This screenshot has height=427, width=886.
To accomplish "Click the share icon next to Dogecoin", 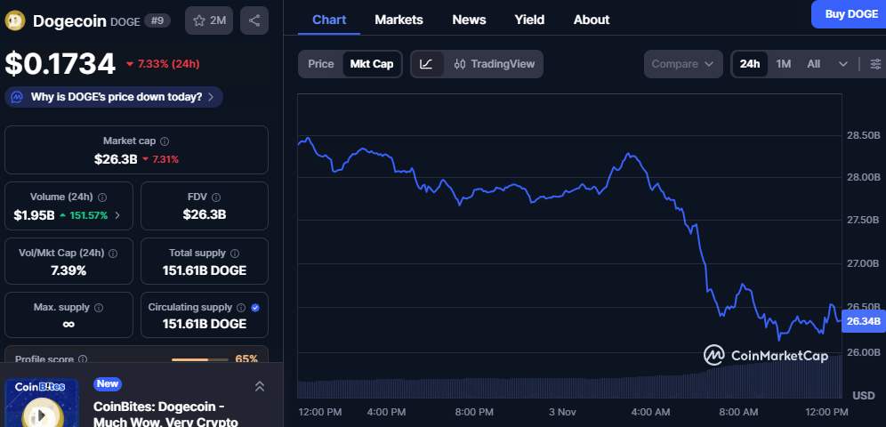I will (x=254, y=20).
